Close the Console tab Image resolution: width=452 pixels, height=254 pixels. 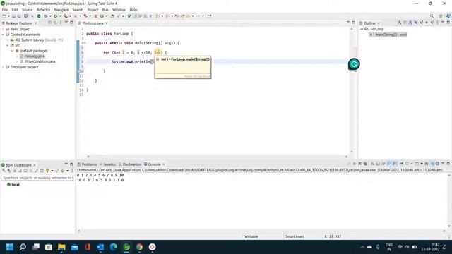pos(164,164)
